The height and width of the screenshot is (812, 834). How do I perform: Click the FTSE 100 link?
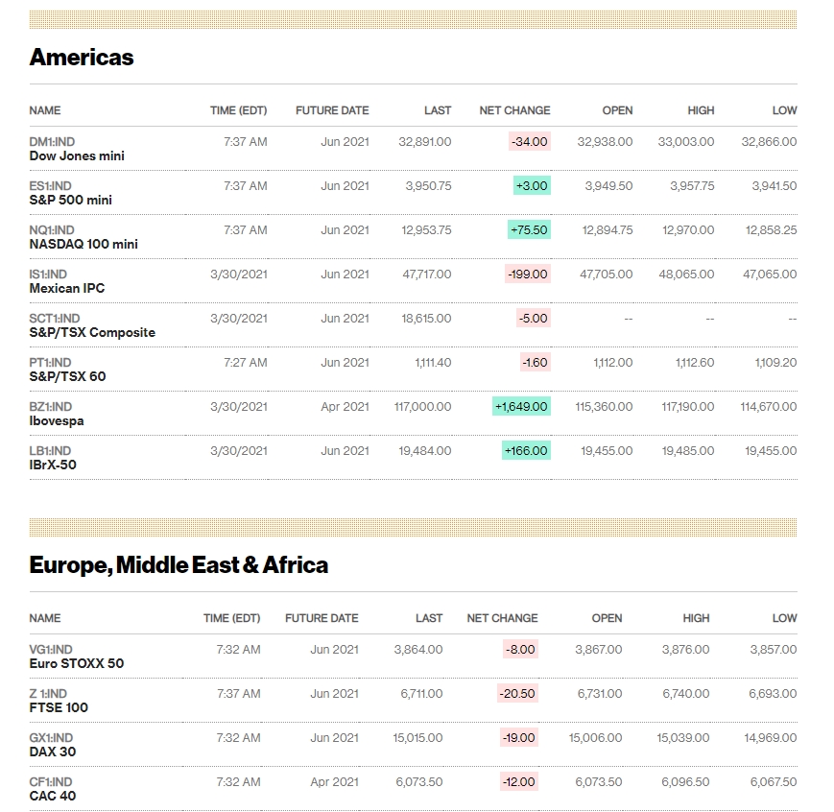[x=59, y=707]
